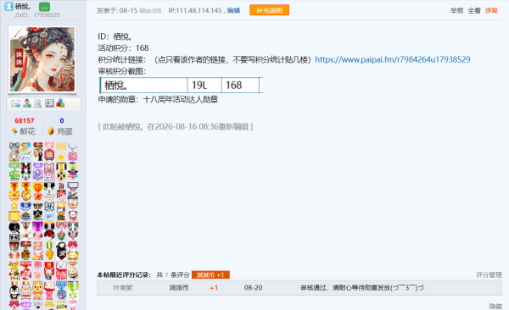Click the 举报 report link
The image size is (509, 310).
[456, 11]
